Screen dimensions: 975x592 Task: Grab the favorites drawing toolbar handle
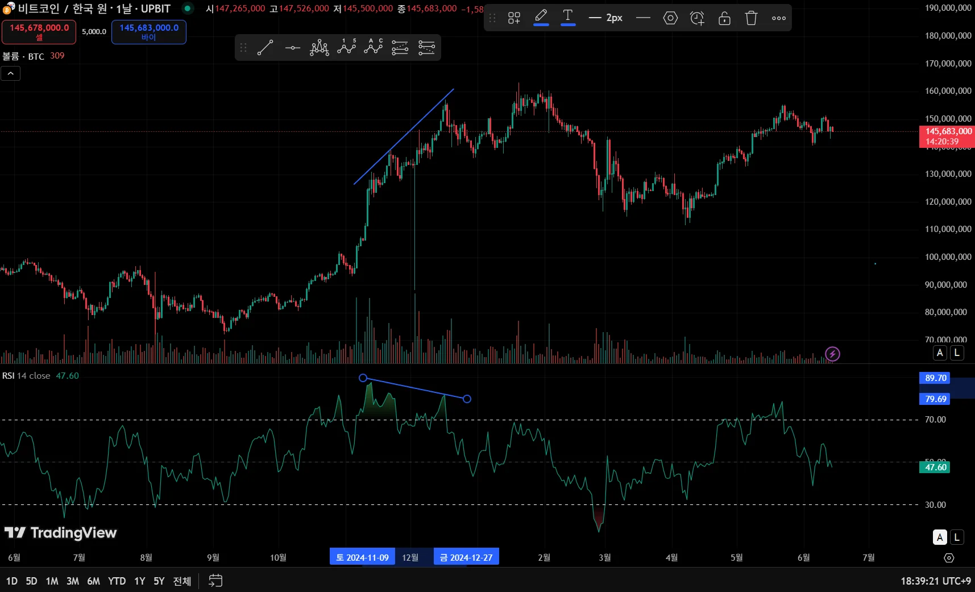243,48
